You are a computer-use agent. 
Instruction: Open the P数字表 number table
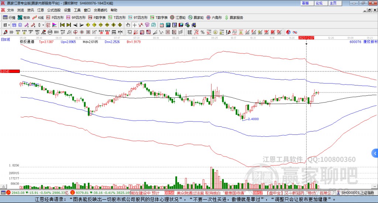coord(97,18)
